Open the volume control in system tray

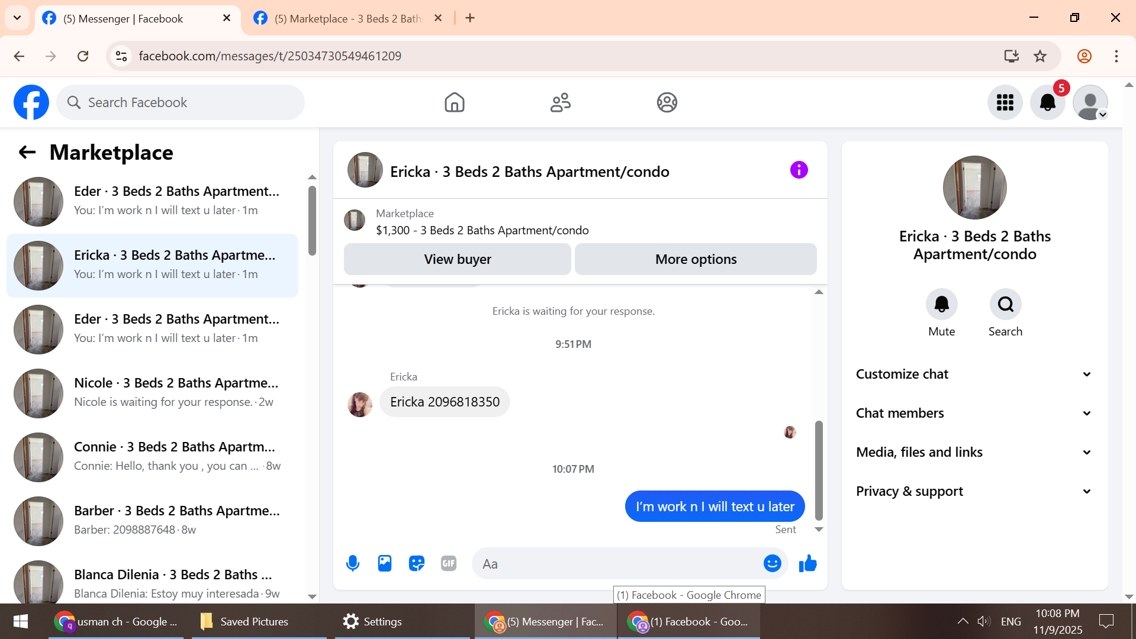[x=984, y=621]
